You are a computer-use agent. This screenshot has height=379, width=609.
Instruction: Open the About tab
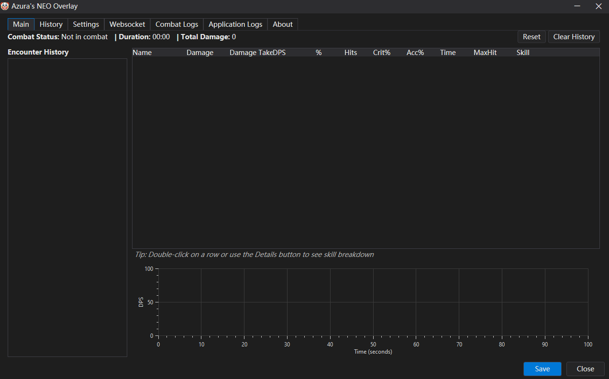283,24
